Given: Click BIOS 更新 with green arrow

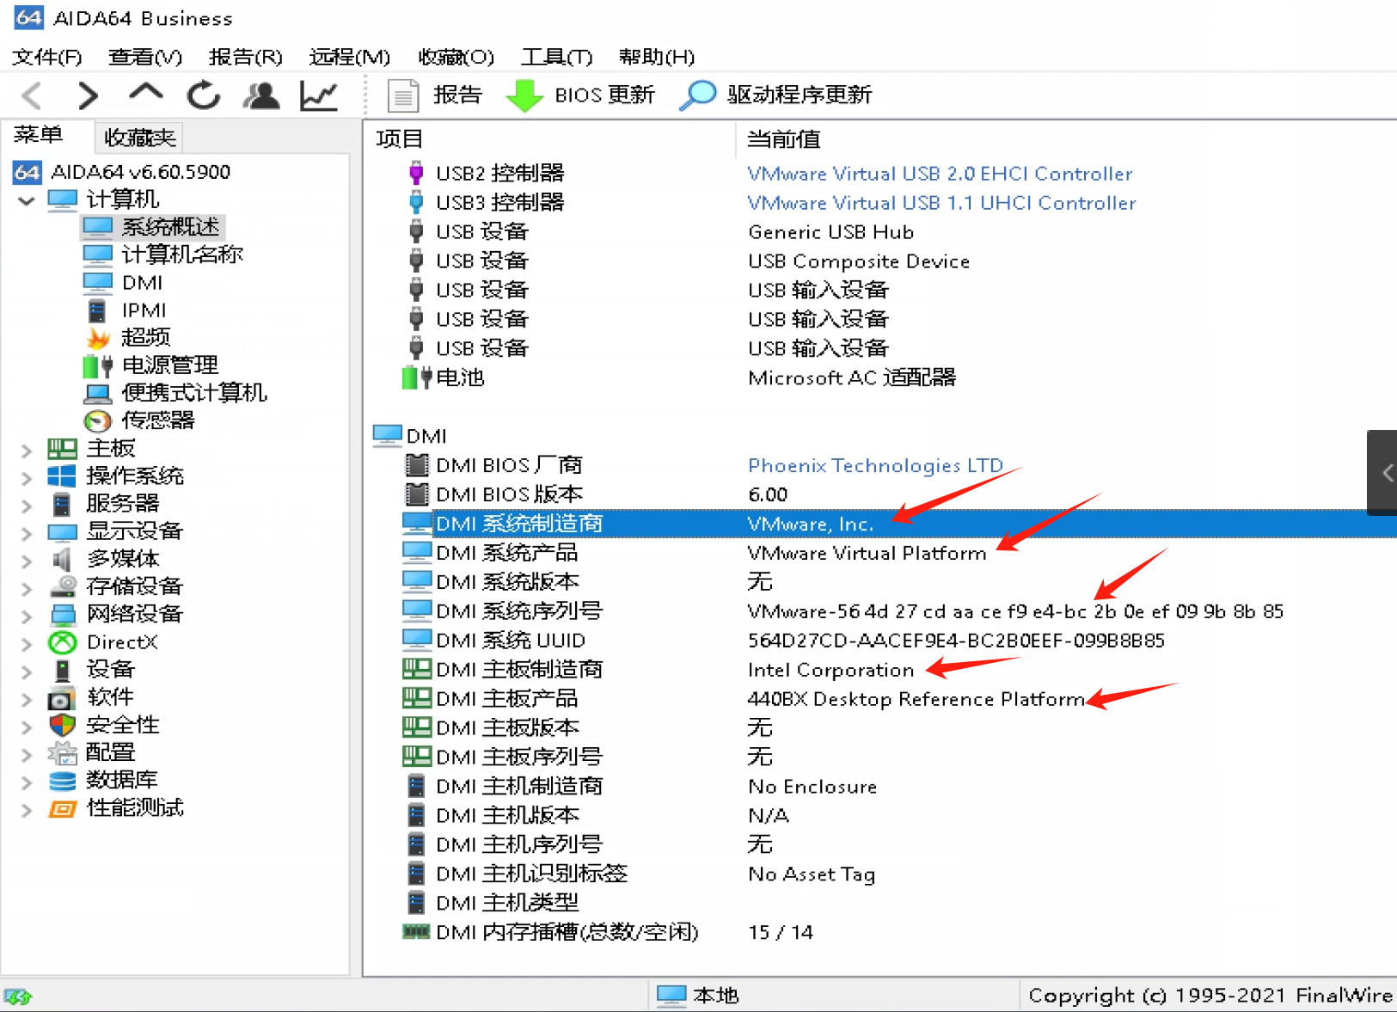Looking at the screenshot, I should click(580, 95).
